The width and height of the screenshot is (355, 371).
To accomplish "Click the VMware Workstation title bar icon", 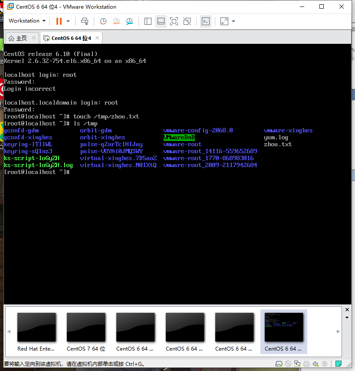I will coord(10,7).
